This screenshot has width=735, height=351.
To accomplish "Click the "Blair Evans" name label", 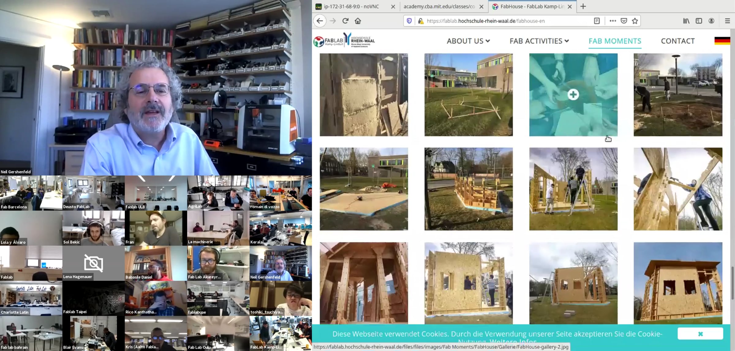I will [73, 347].
